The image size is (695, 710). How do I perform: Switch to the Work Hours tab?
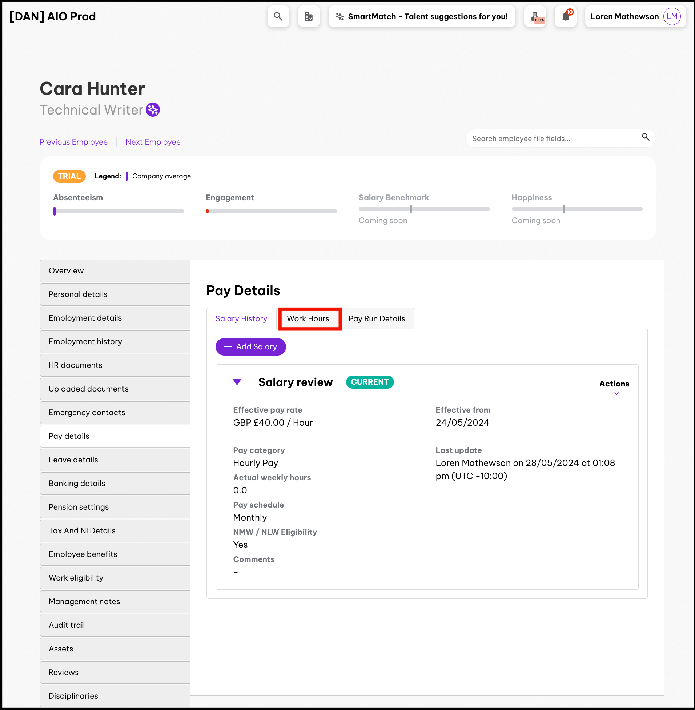308,319
